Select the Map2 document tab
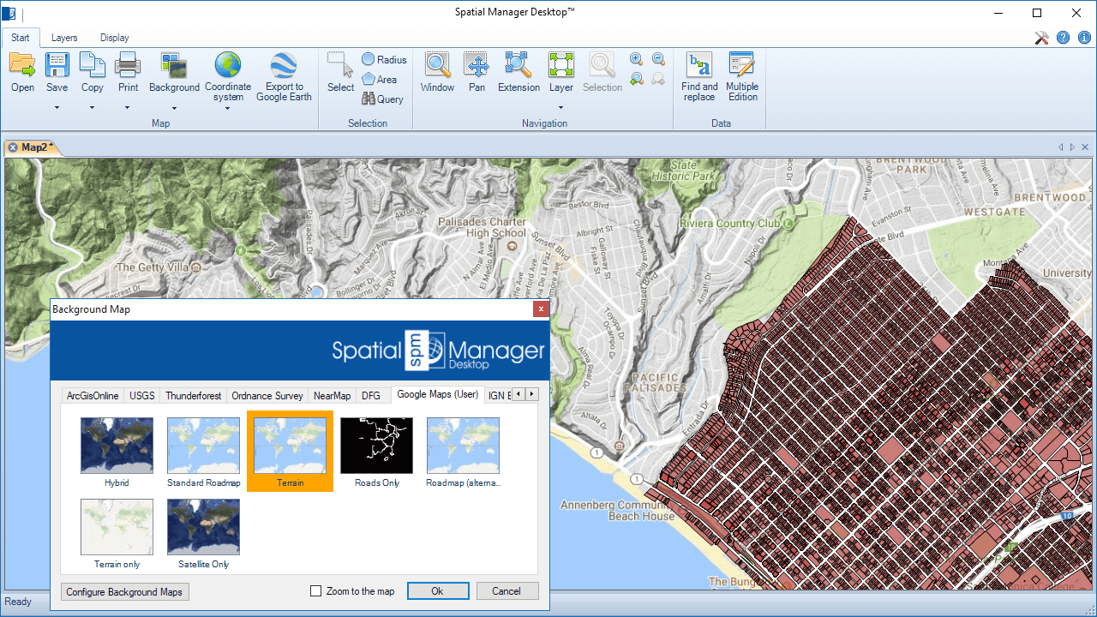Image resolution: width=1097 pixels, height=617 pixels. (35, 147)
